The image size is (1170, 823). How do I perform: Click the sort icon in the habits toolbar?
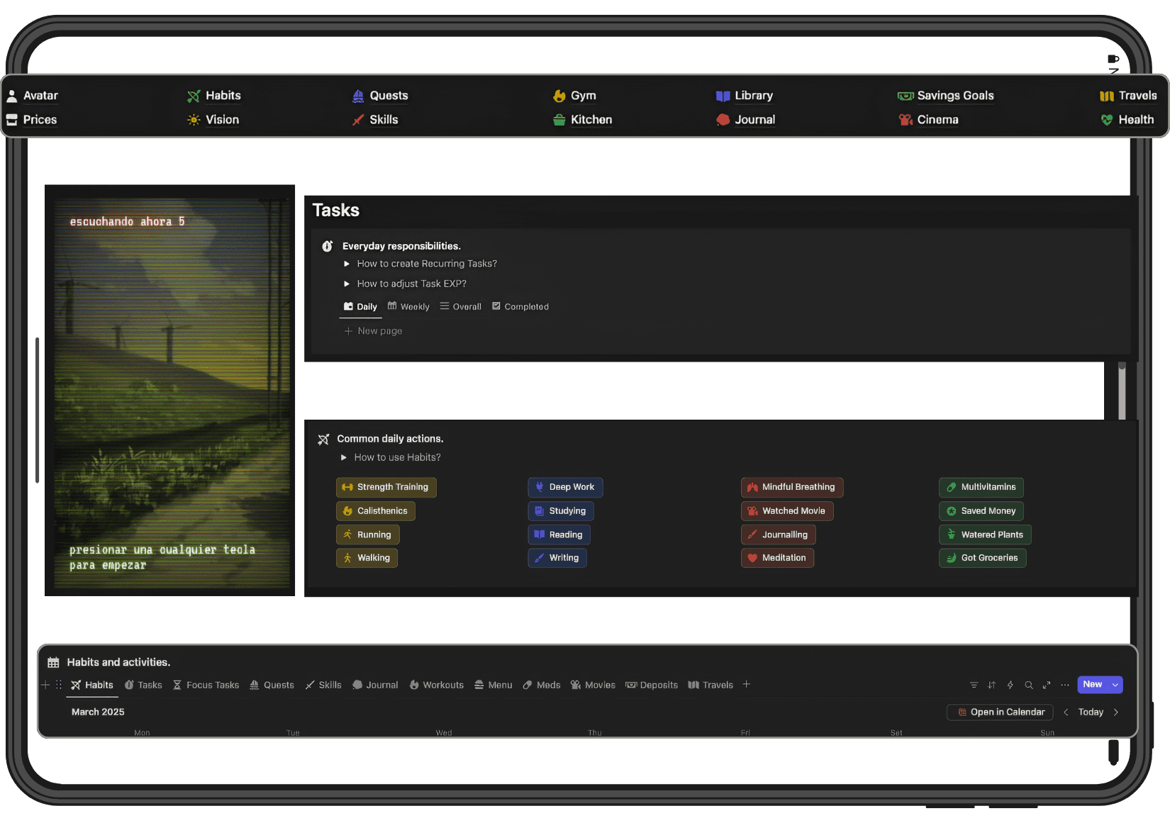click(991, 685)
